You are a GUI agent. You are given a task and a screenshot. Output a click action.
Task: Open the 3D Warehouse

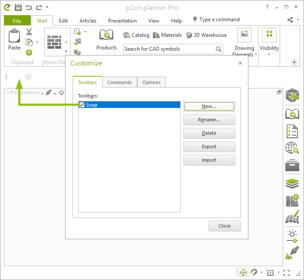click(x=206, y=35)
